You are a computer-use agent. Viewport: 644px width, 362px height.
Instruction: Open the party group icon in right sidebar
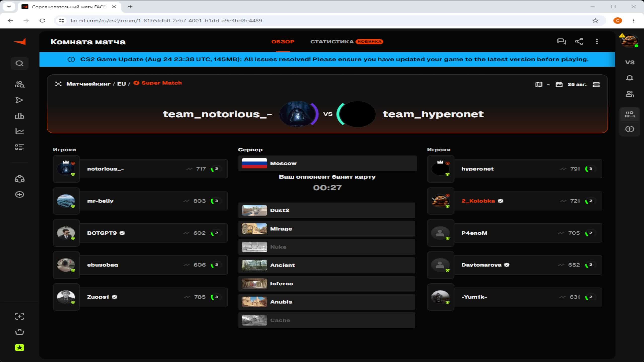(630, 115)
